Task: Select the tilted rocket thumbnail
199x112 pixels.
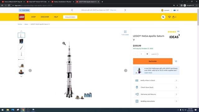Action: pyautogui.click(x=21, y=48)
